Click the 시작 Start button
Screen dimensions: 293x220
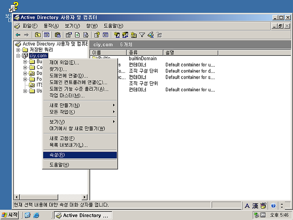tap(9, 215)
